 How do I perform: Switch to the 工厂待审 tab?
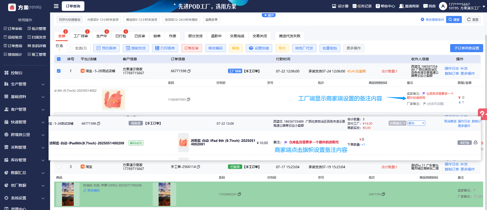click(81, 36)
